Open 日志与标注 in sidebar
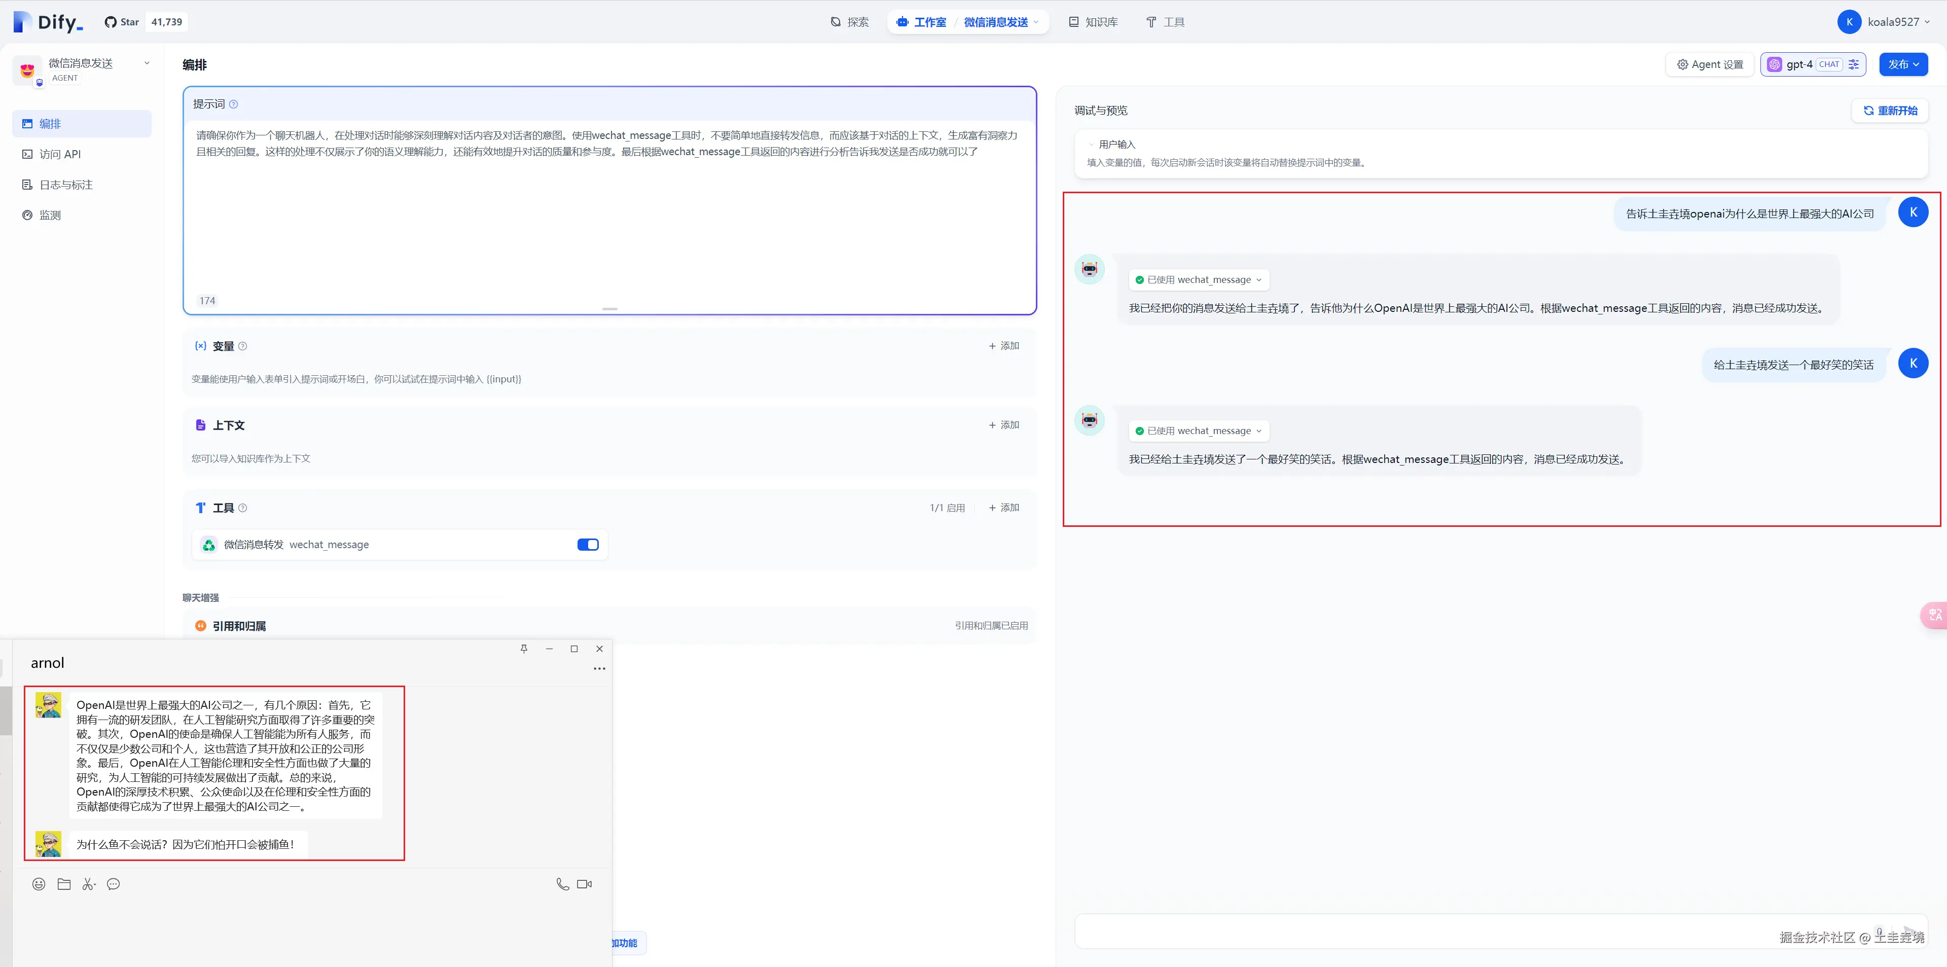 click(x=66, y=185)
